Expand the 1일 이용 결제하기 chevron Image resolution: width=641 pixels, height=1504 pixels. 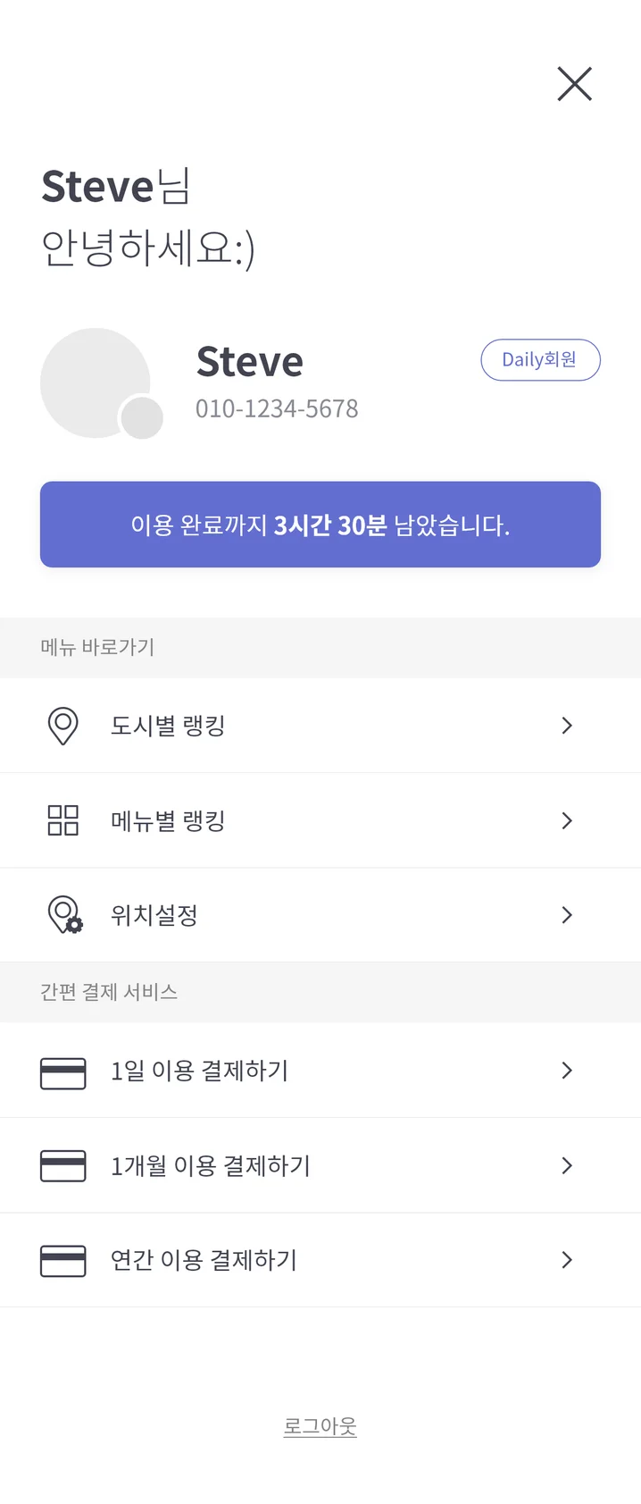click(566, 1071)
